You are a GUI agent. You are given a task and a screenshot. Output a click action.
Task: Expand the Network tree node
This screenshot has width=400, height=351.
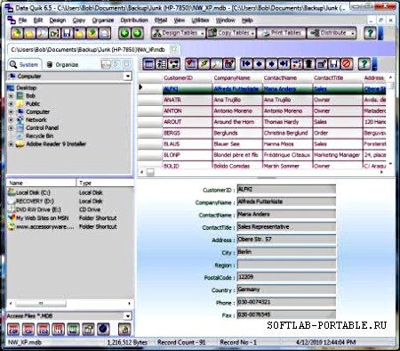[x=11, y=120]
